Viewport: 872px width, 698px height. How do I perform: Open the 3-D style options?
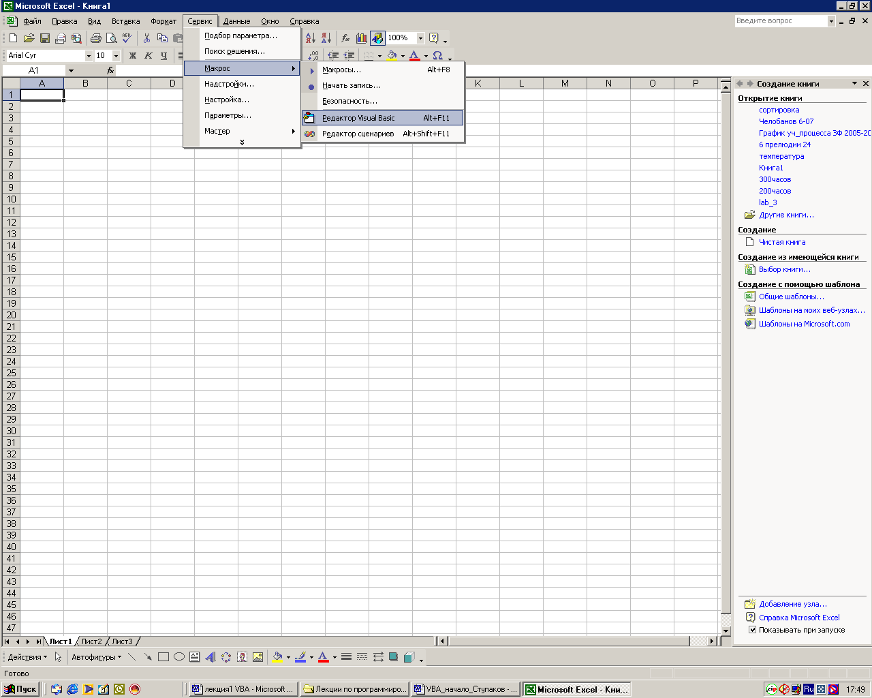[x=409, y=657]
